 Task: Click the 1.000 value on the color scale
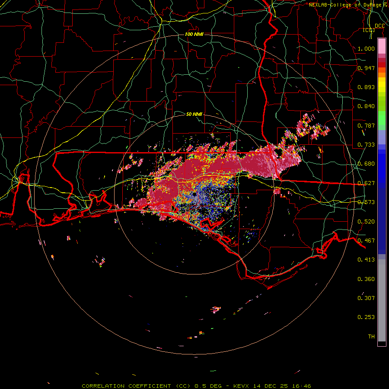[x=366, y=48]
